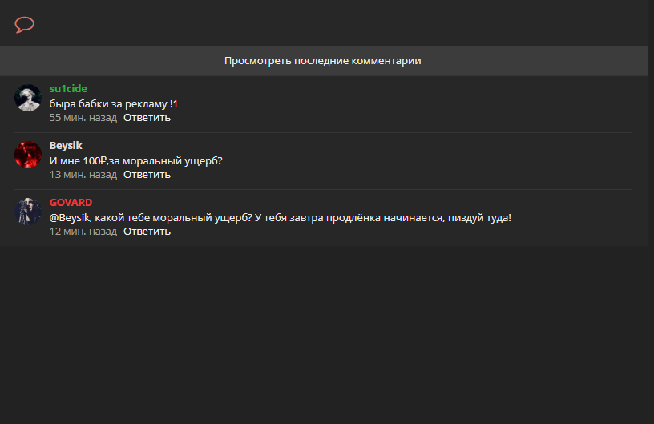This screenshot has height=424, width=654.
Task: Click the speech bubble comment icon
Action: 25,25
